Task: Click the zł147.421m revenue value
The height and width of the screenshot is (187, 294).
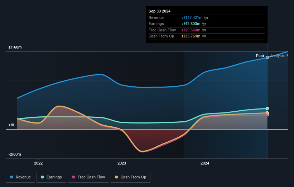Action: pos(192,17)
